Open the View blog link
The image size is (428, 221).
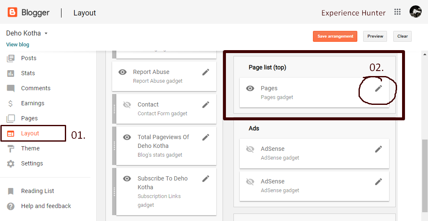(18, 45)
